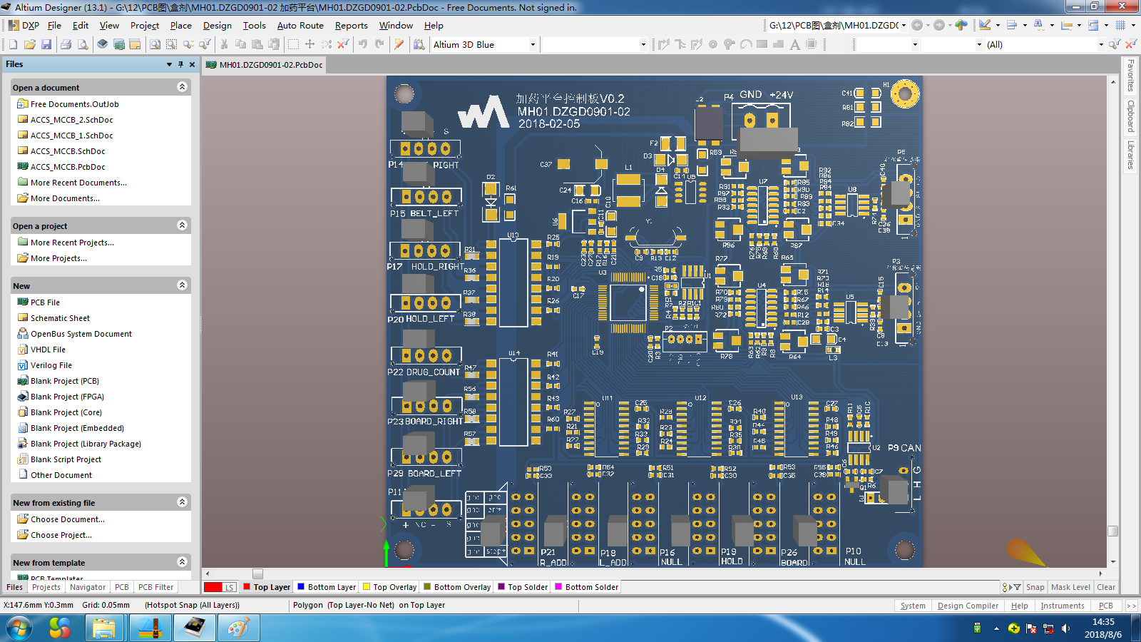
Task: Open the Altium 3D Blue view configuration dropdown
Action: click(x=533, y=44)
